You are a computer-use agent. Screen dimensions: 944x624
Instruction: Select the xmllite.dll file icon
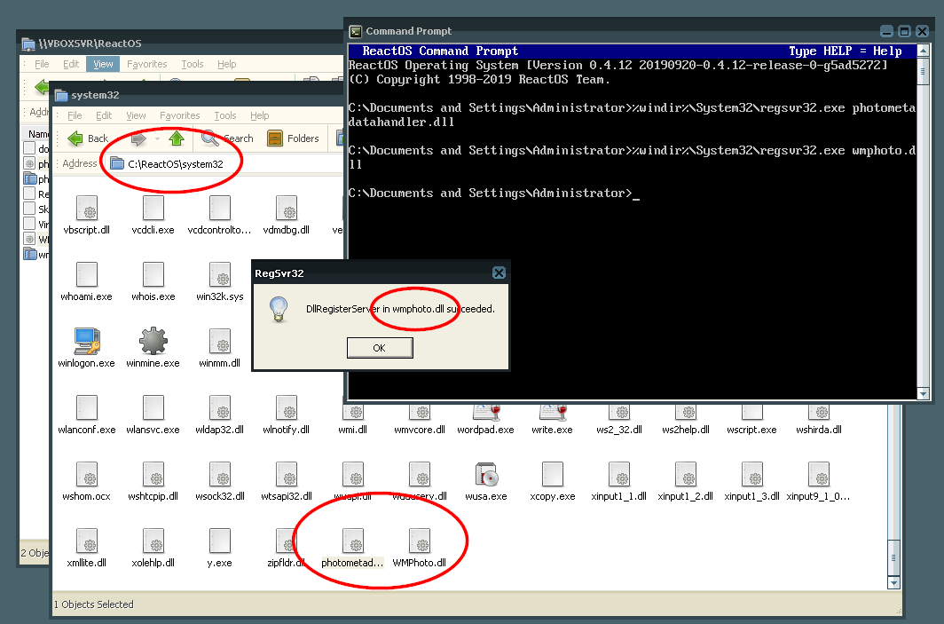pos(87,541)
